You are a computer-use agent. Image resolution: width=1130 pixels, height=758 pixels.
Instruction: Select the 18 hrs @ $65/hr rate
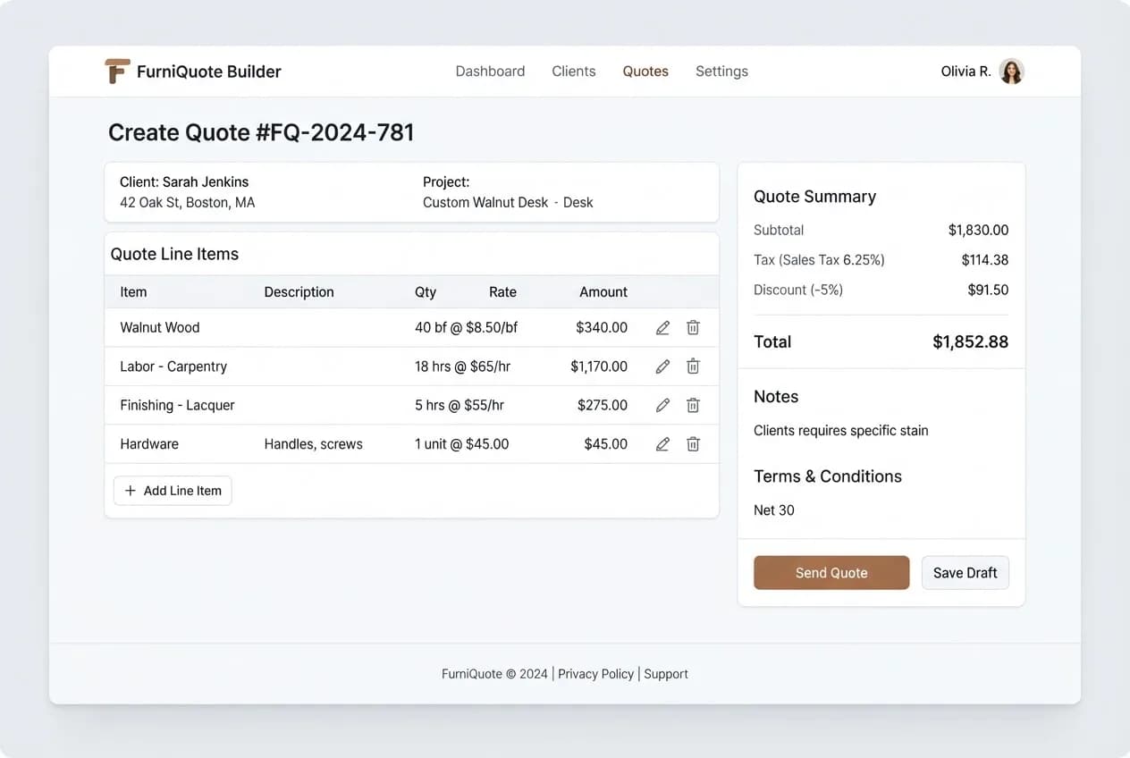463,366
